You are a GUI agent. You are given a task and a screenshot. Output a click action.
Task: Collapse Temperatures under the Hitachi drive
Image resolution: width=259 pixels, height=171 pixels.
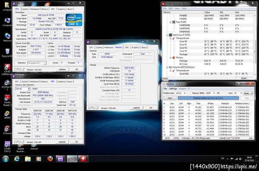(171, 71)
